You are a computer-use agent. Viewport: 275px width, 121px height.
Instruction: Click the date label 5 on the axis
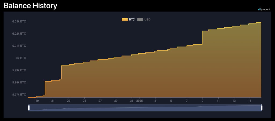click(x=171, y=101)
